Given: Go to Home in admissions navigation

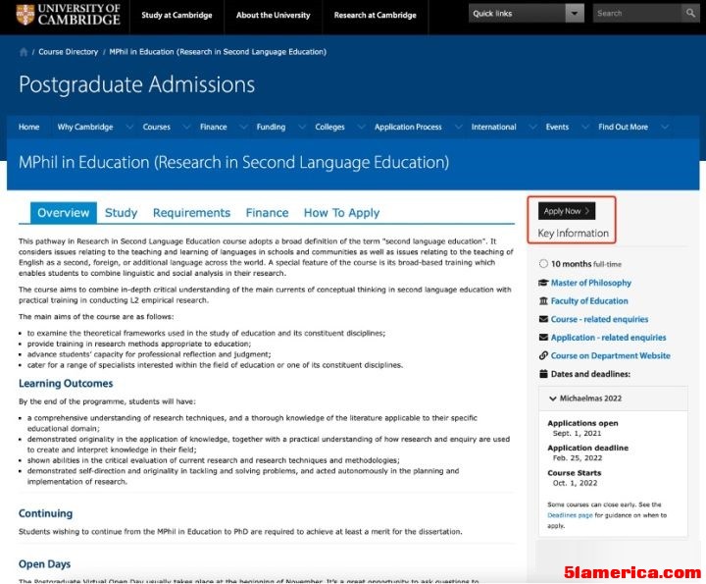Looking at the screenshot, I should coord(28,127).
